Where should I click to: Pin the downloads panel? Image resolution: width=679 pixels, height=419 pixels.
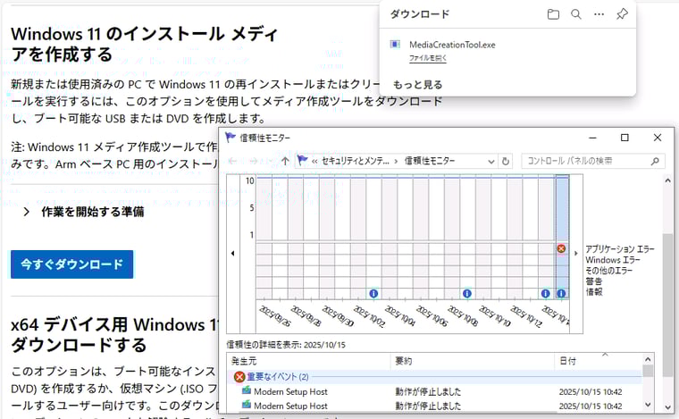(x=623, y=14)
